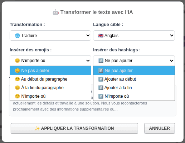Expand the 'Insérer des hashtags' dropdown arrow
Screen dimensions: 185x143
172,61
